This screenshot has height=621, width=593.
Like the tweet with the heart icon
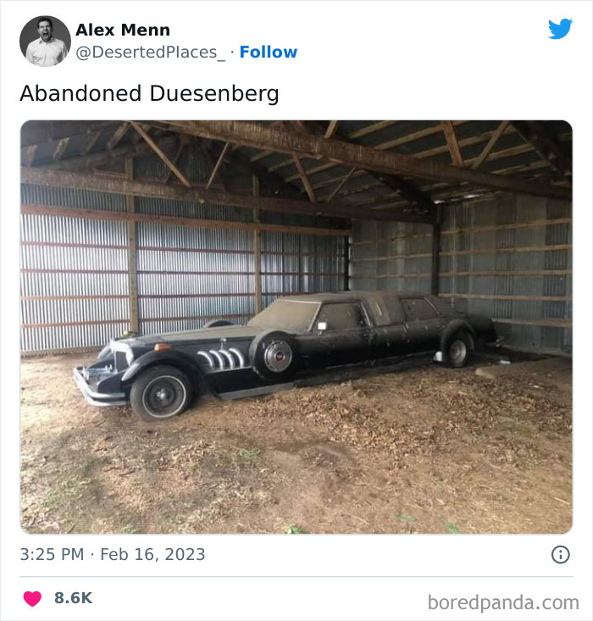[x=32, y=598]
